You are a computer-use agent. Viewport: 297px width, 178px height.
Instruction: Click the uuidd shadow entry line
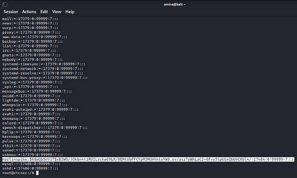(31, 96)
